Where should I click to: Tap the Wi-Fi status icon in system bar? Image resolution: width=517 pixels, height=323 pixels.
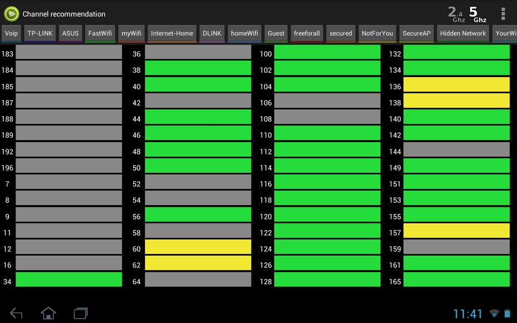(494, 313)
